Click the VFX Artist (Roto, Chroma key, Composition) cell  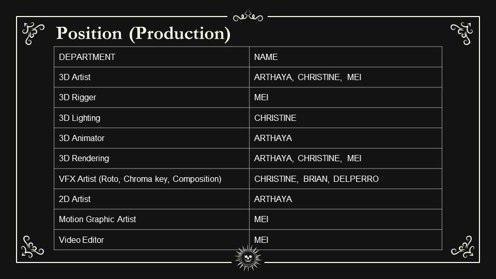151,179
